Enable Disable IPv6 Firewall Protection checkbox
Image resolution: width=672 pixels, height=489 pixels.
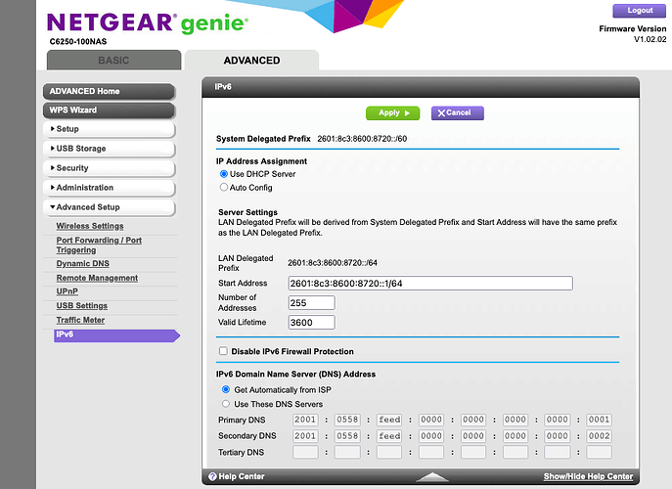224,351
